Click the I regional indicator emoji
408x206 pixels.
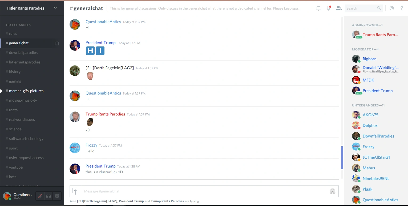(100, 51)
